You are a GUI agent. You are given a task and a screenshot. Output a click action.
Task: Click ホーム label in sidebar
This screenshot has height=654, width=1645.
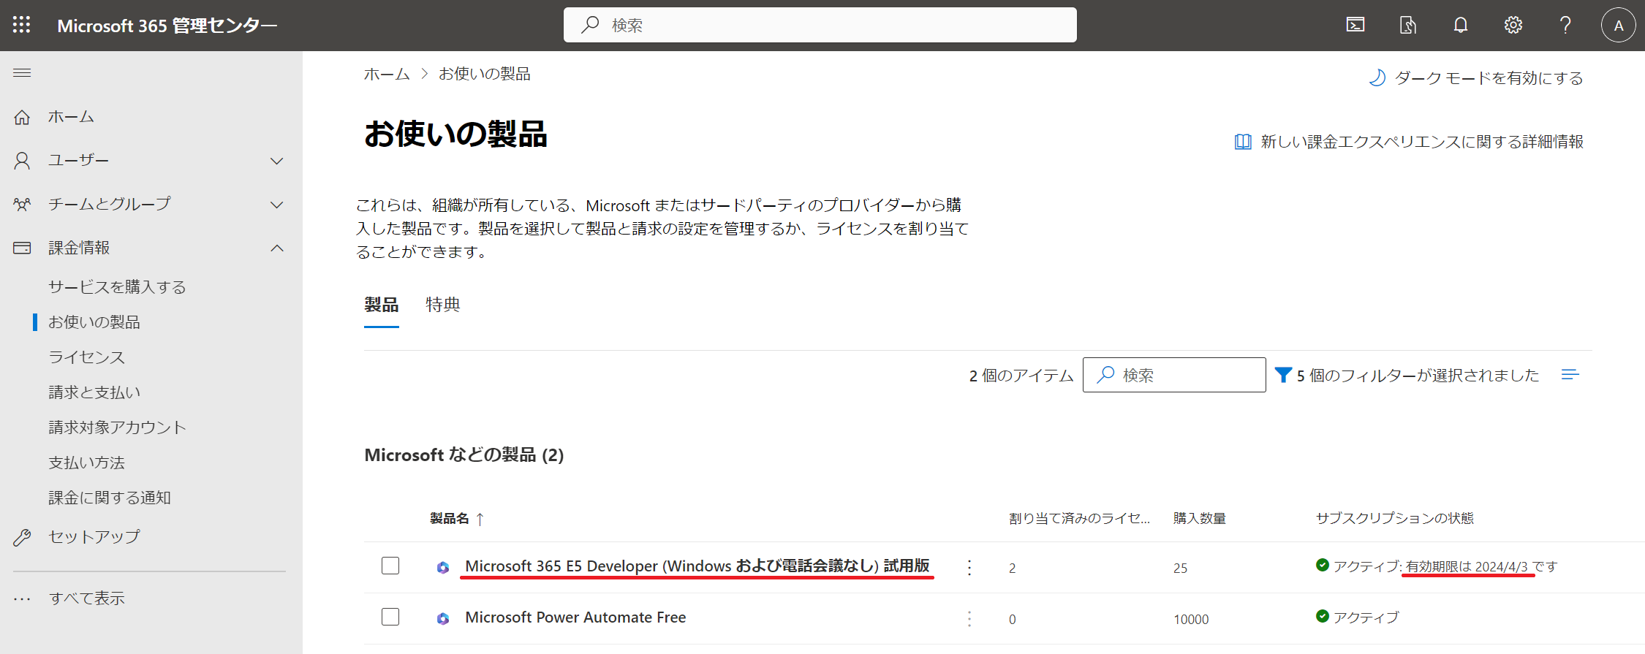pos(71,117)
